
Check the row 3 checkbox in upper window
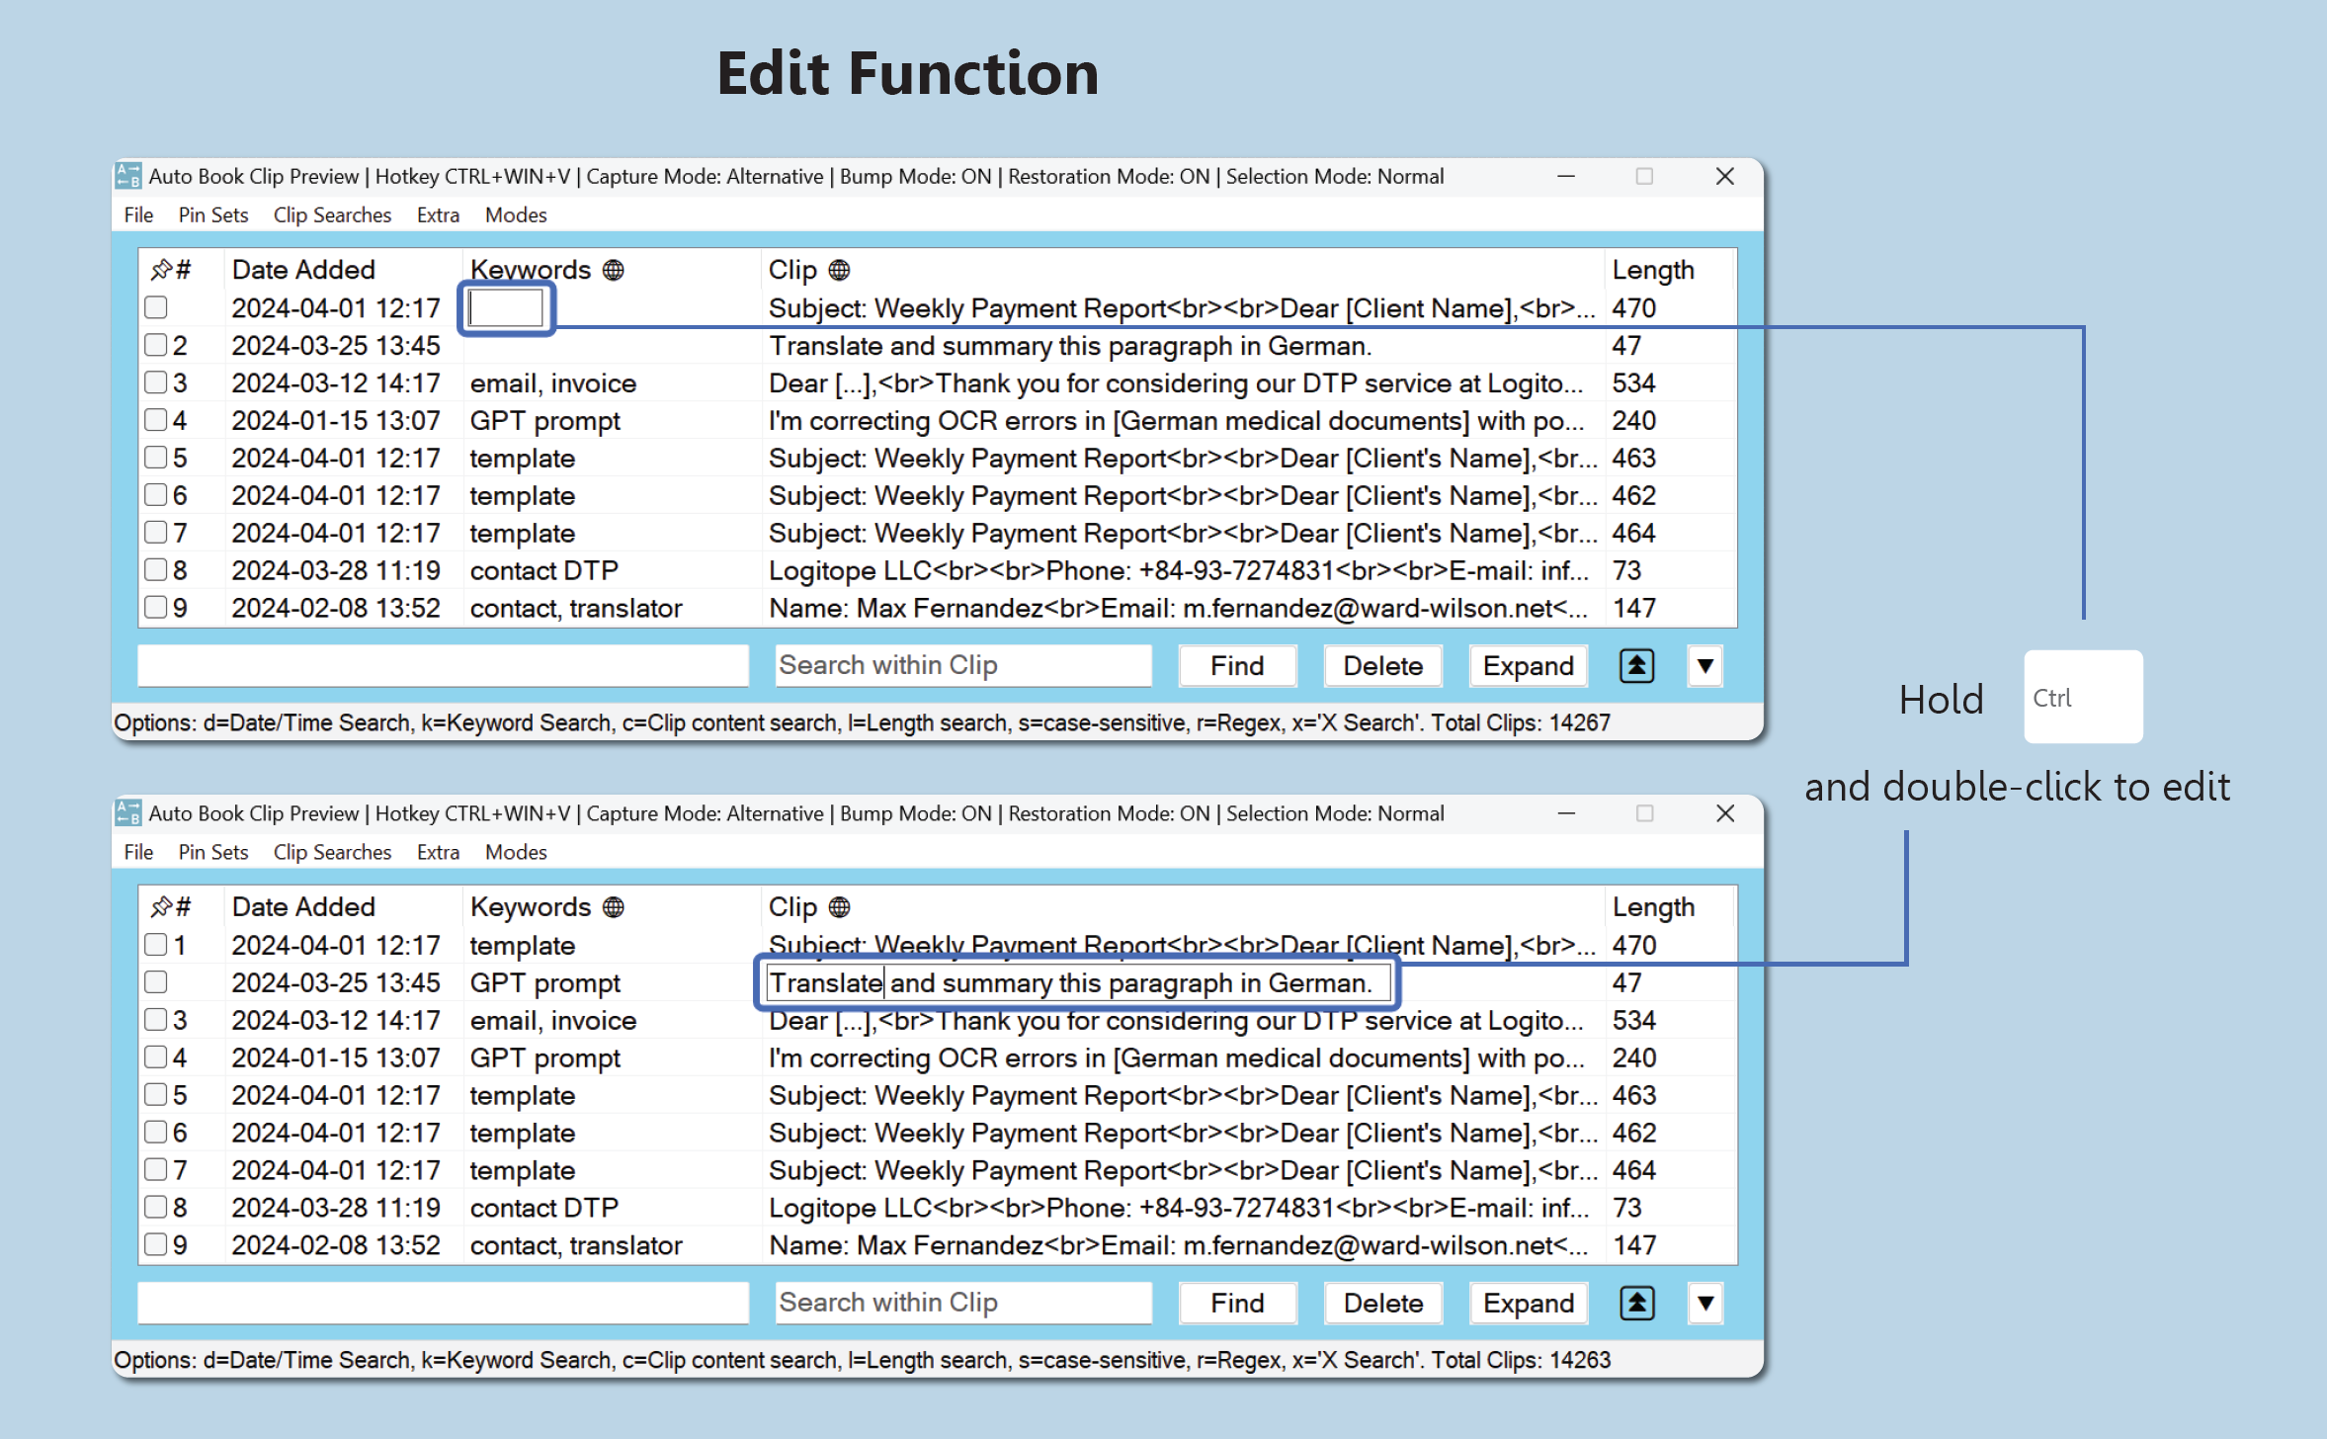point(156,382)
